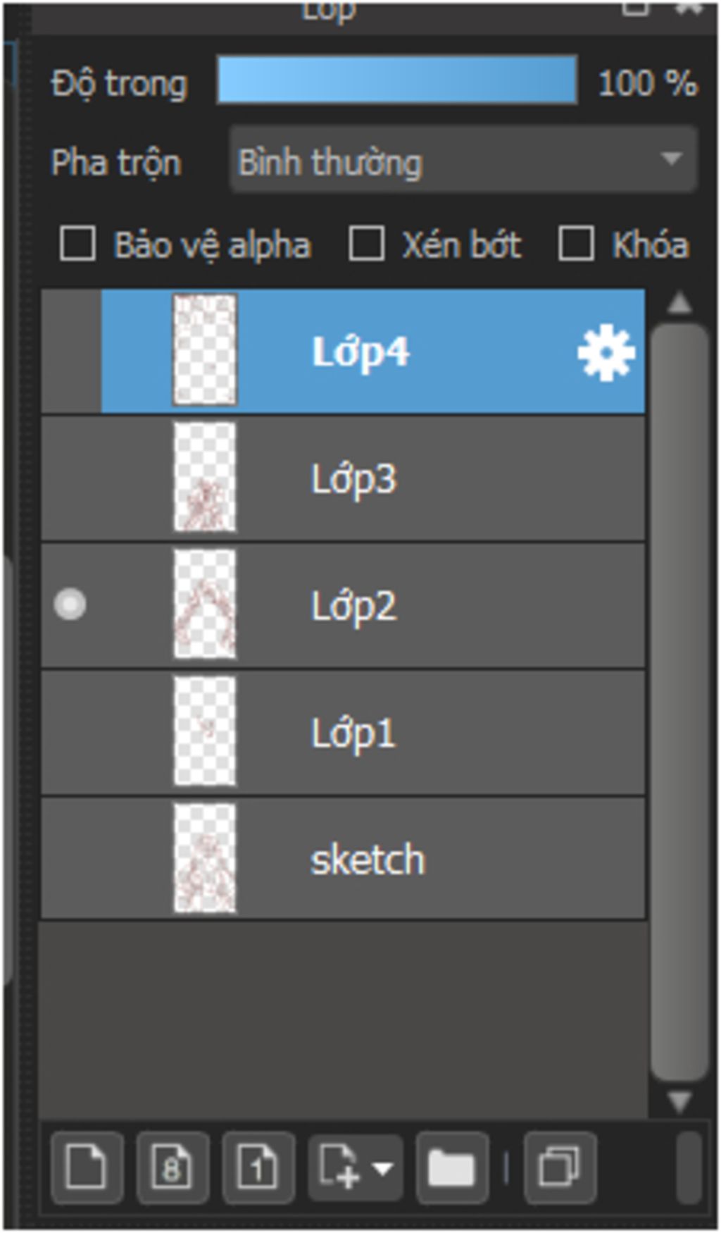Add a new 1-bit layer
Image resolution: width=721 pixels, height=1233 pixels.
tap(258, 1167)
